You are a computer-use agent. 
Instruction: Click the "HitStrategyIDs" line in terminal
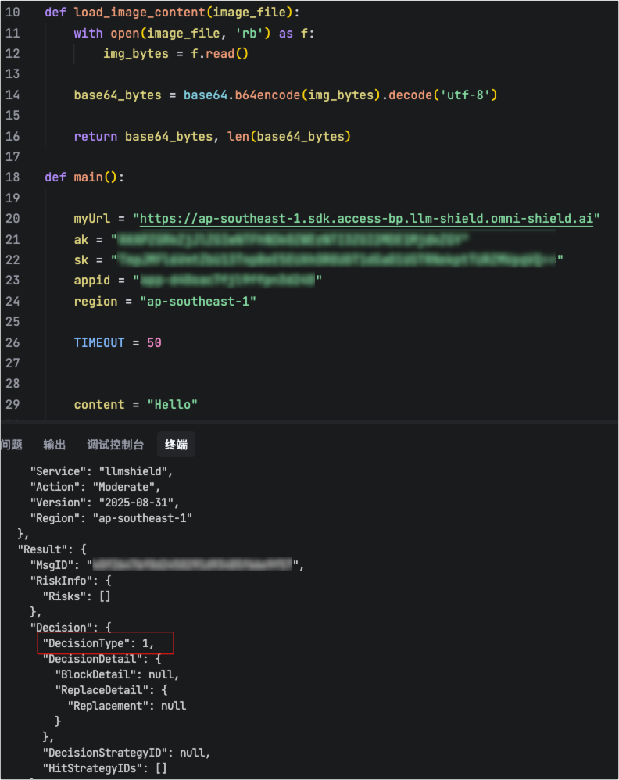[x=105, y=768]
